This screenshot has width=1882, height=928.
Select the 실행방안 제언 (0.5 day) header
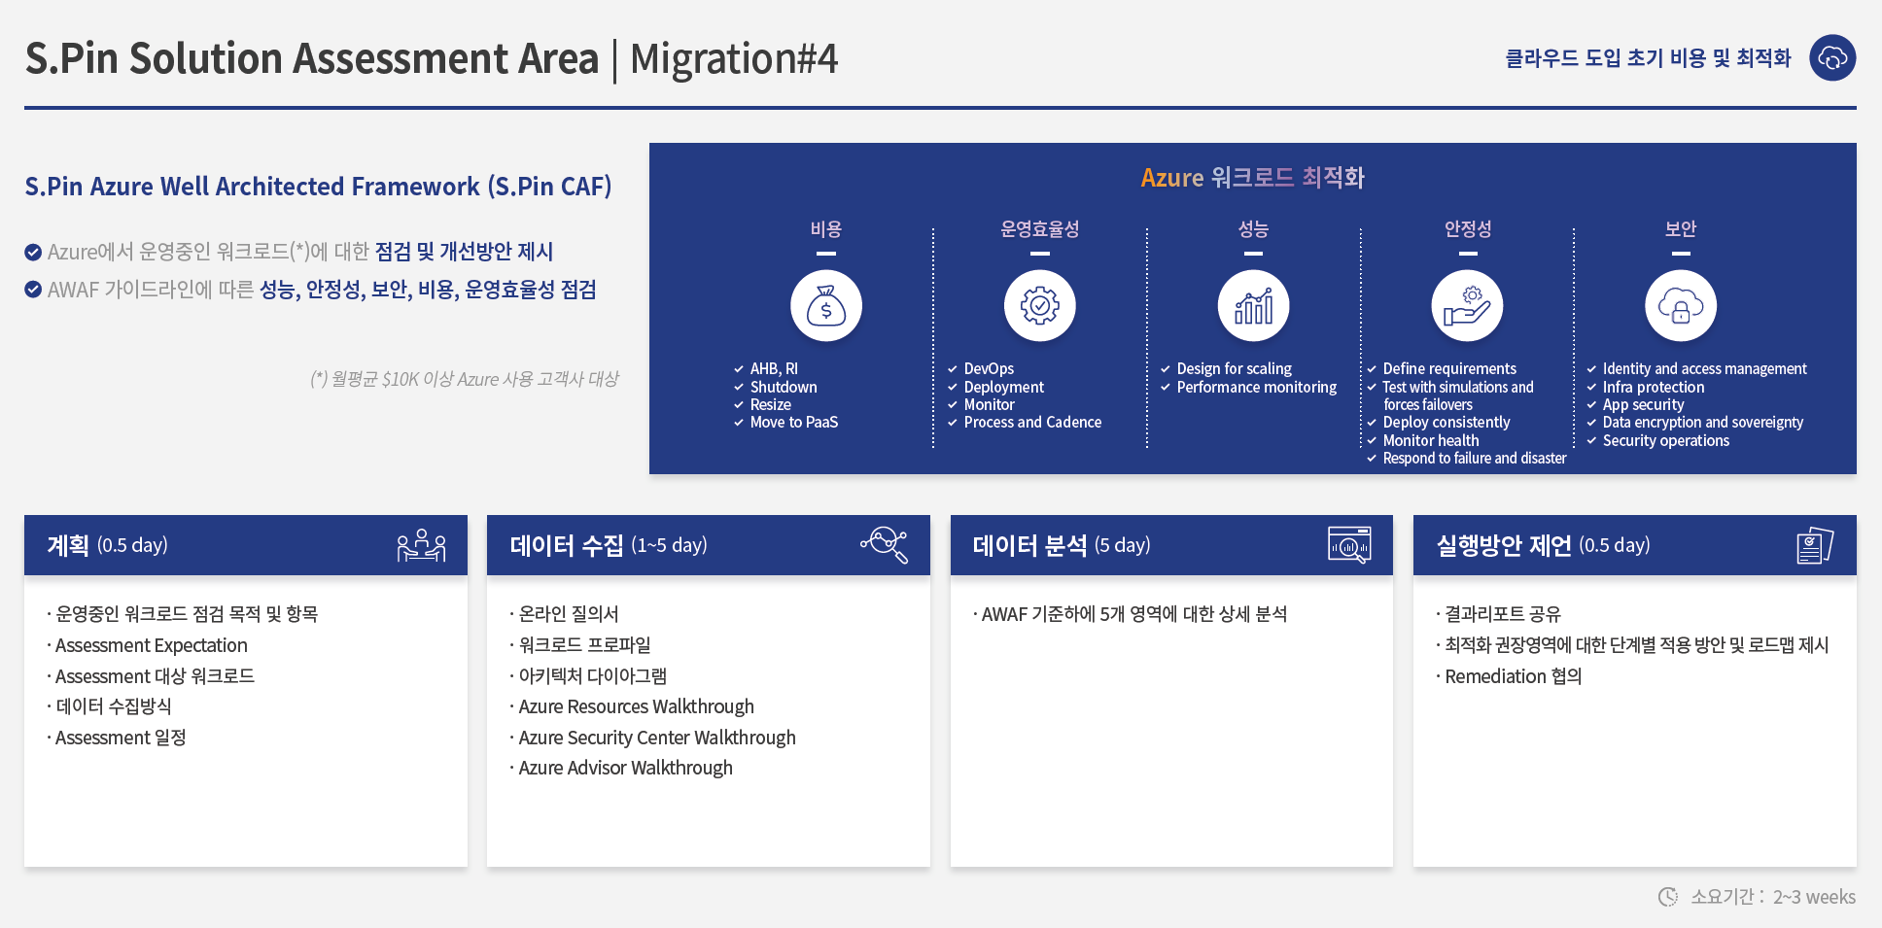click(x=1635, y=545)
